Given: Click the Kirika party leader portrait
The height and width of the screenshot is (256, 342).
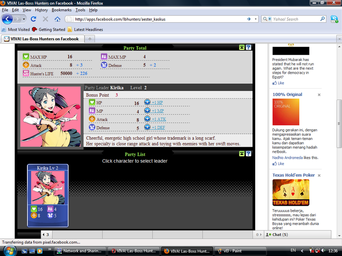Looking at the screenshot, I should click(x=50, y=116).
